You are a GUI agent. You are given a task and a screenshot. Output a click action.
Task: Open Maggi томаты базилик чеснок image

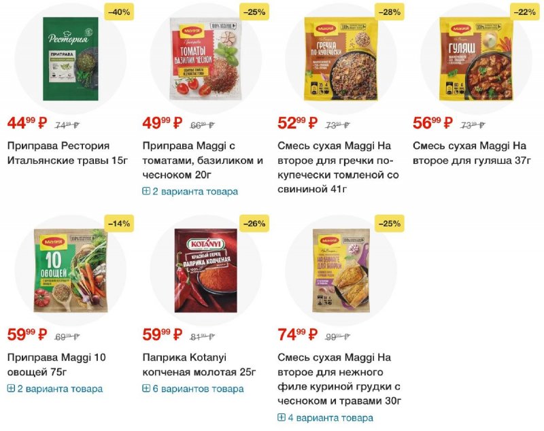pyautogui.click(x=205, y=58)
